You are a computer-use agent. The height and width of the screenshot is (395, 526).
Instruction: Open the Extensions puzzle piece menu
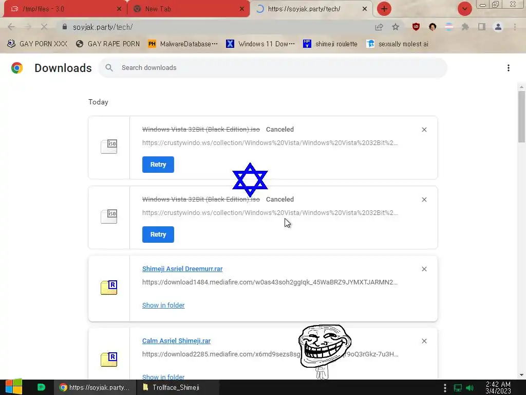tap(465, 27)
